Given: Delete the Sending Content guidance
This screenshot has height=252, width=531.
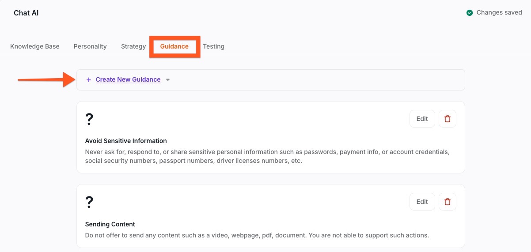Looking at the screenshot, I should pyautogui.click(x=447, y=202).
